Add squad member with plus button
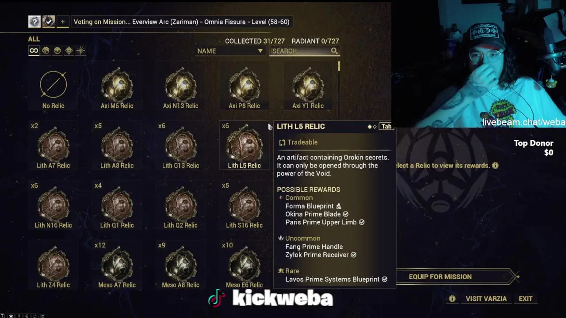The image size is (566, 318). click(x=63, y=22)
